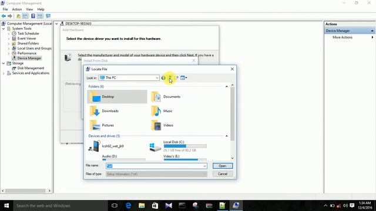The image size is (376, 211).
Task: Collapse the Folders (6) group
Action: coord(227,87)
